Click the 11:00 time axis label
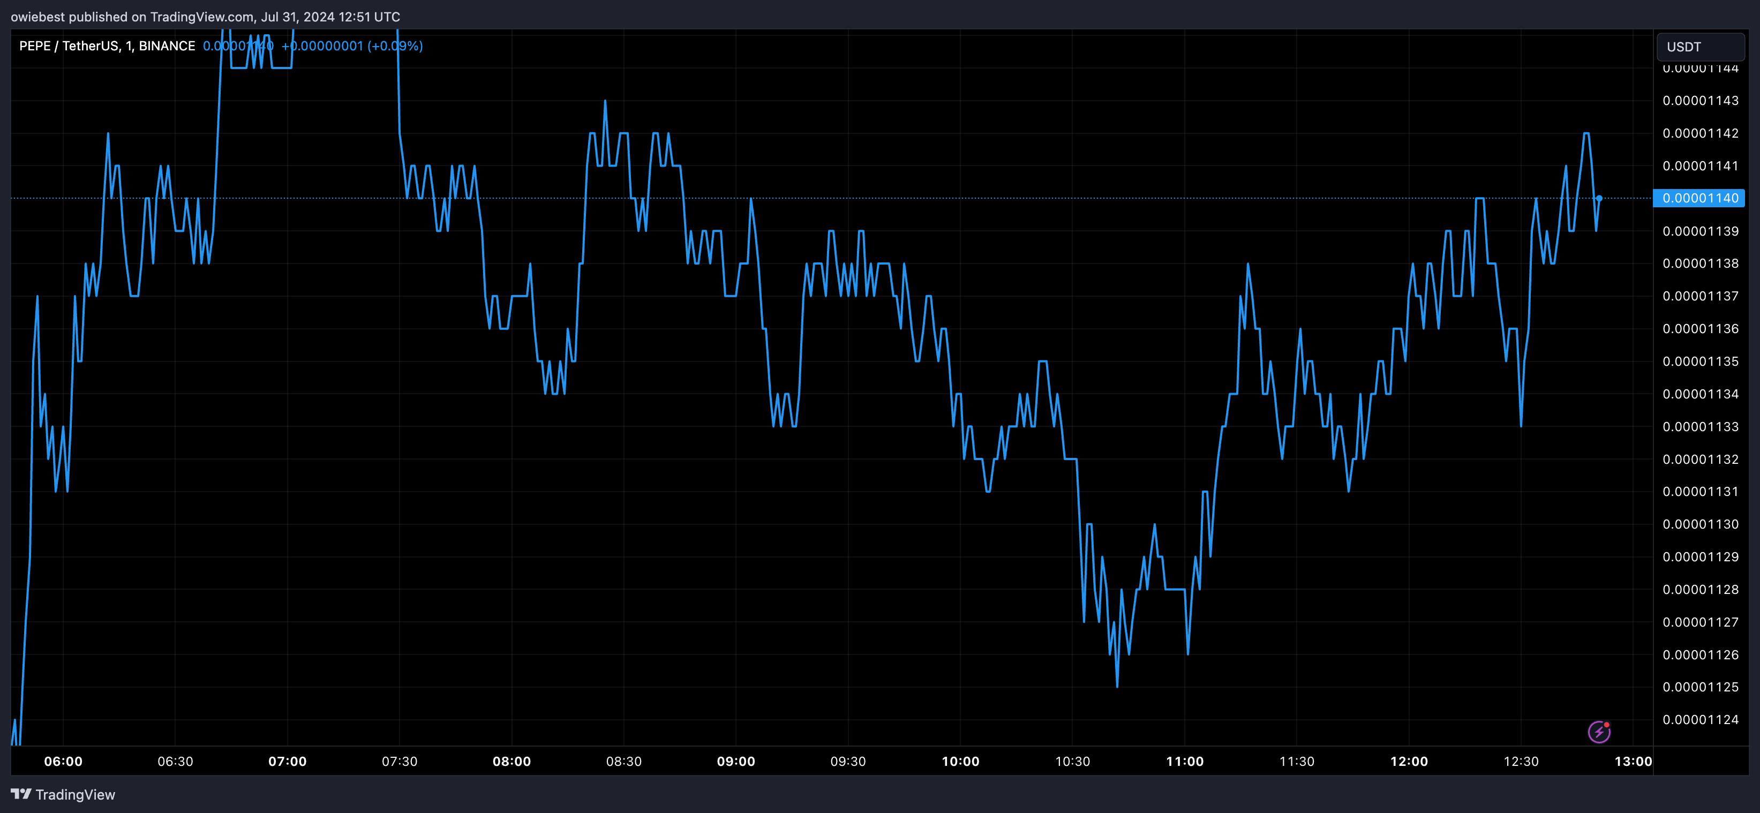 click(x=1185, y=761)
